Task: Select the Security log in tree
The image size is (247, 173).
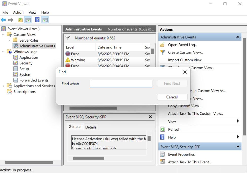Action: point(26,63)
